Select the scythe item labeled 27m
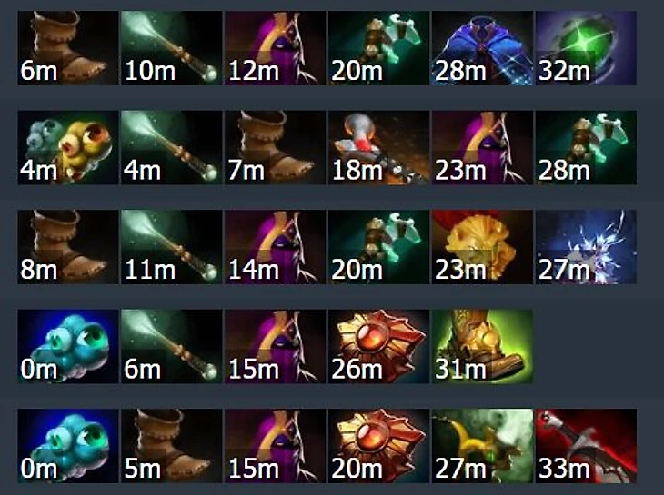This screenshot has height=495, width=664. click(482, 446)
